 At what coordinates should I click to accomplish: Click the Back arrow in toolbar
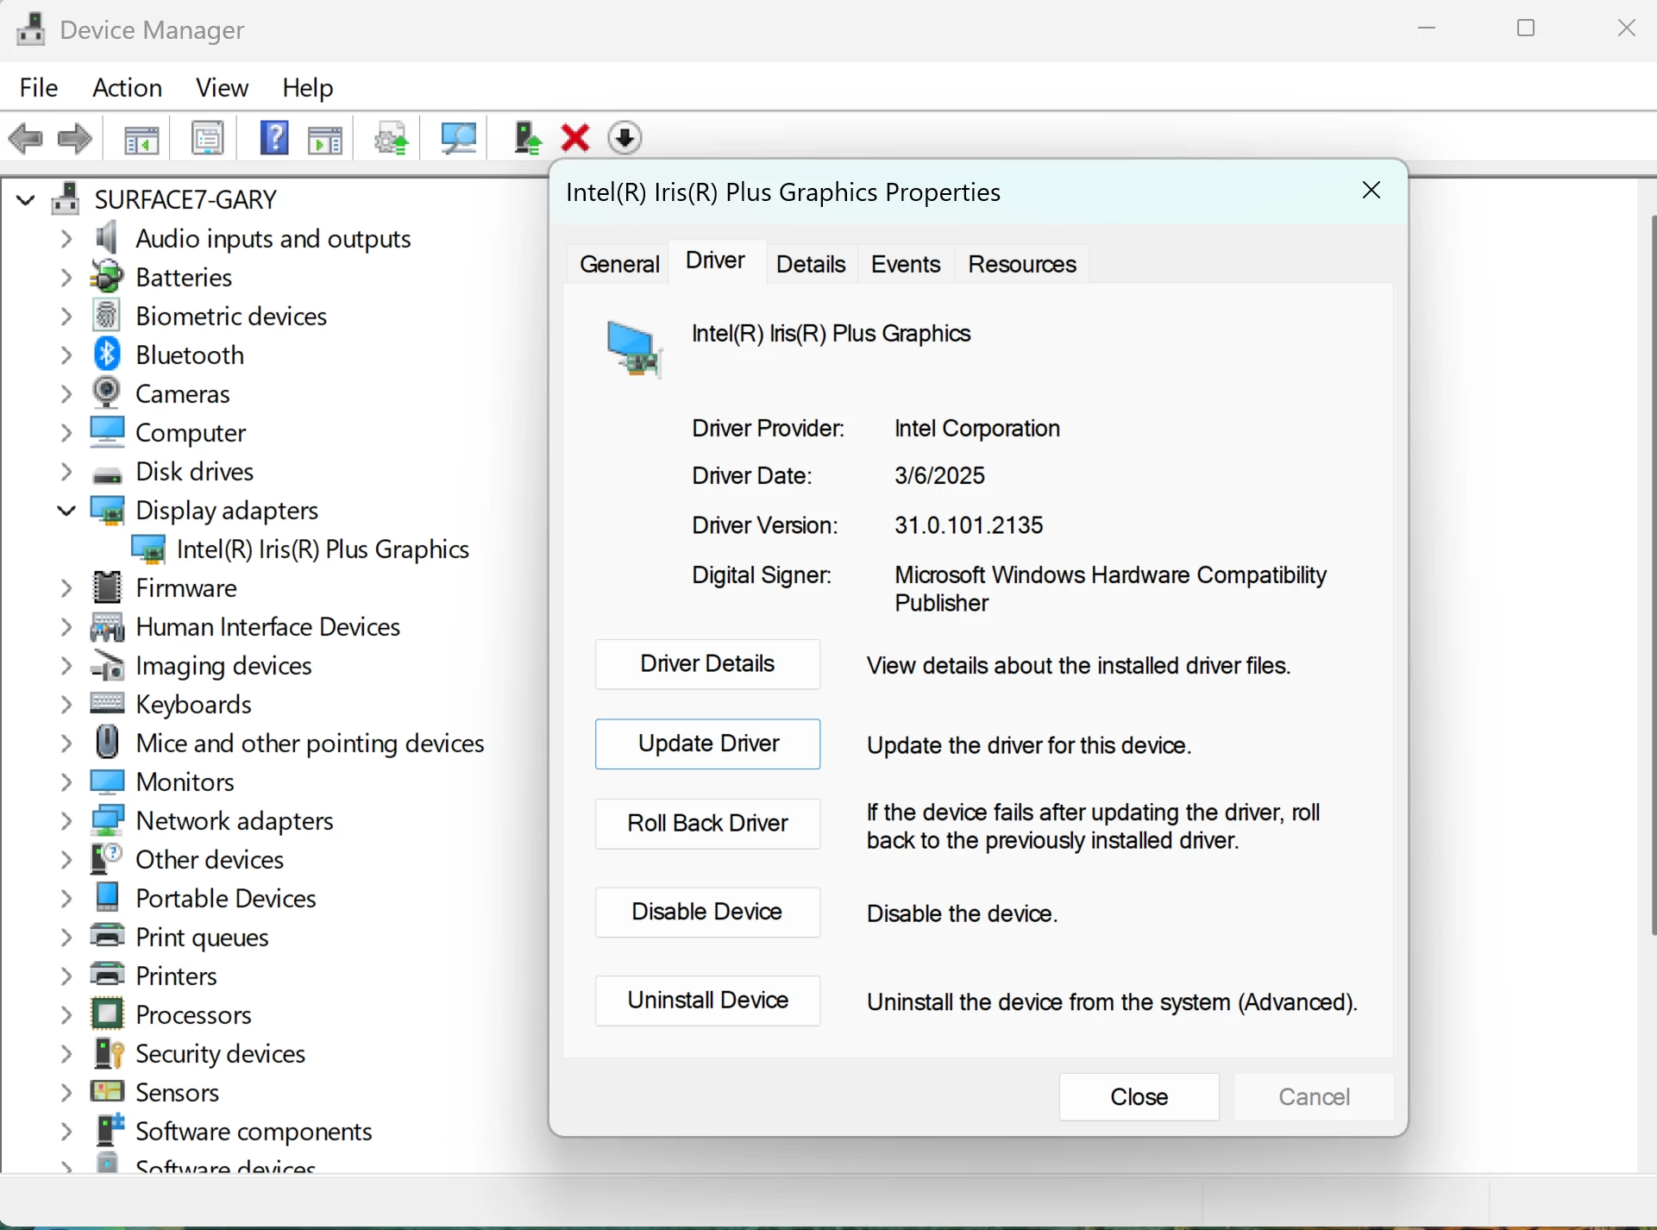click(26, 138)
